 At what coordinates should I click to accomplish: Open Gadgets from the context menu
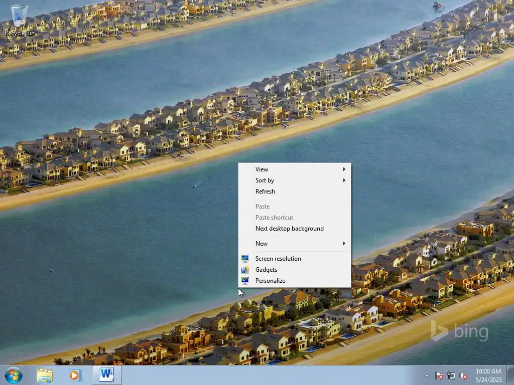pyautogui.click(x=294, y=270)
